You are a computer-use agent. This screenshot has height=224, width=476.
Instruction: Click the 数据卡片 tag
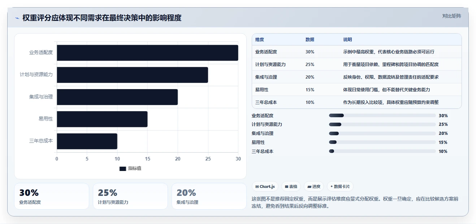point(340,186)
